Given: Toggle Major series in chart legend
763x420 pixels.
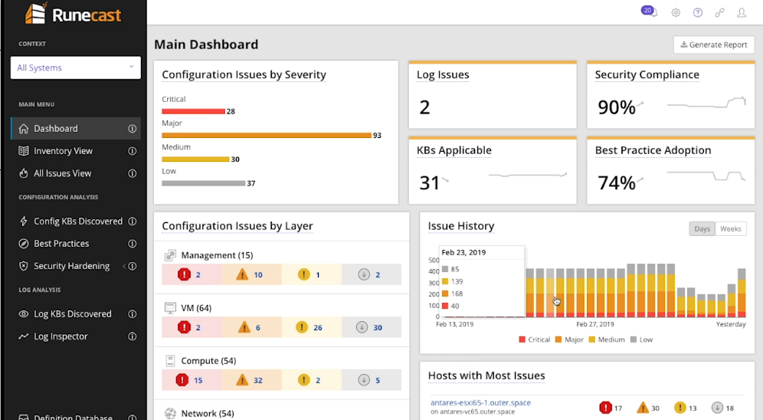Looking at the screenshot, I should (x=569, y=340).
